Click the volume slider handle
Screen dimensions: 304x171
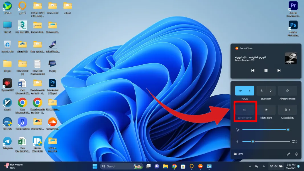tap(253, 141)
